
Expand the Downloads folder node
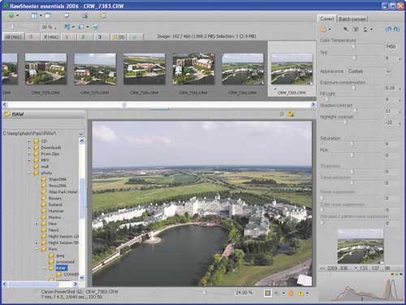pyautogui.click(x=29, y=148)
